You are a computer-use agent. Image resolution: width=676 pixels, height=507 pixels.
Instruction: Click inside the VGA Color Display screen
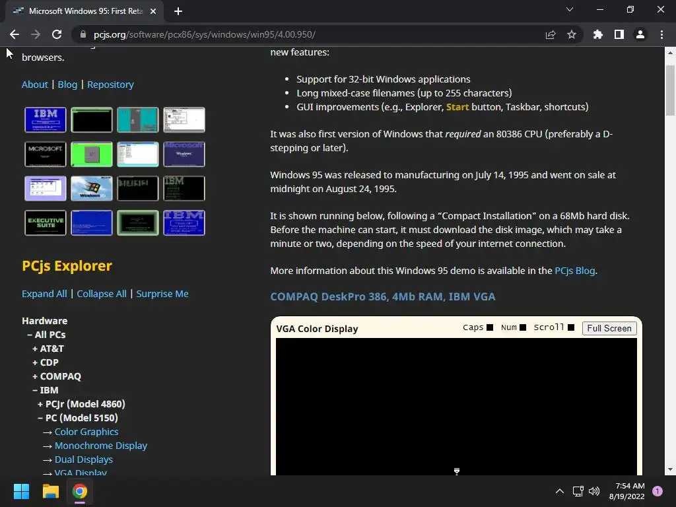click(456, 406)
